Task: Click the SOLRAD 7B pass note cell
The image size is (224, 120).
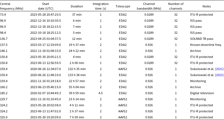Action: 202,39
